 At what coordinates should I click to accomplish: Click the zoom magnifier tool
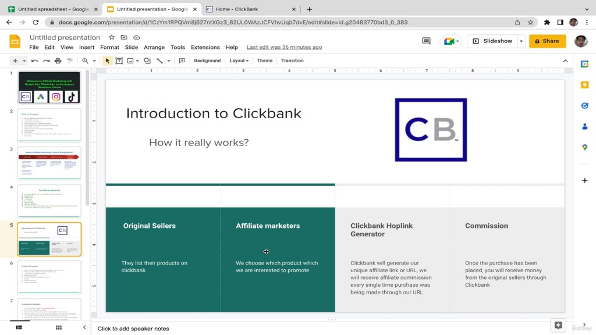pos(85,60)
